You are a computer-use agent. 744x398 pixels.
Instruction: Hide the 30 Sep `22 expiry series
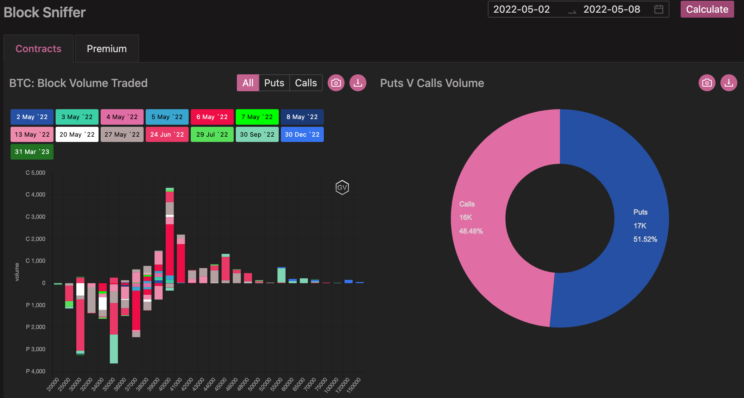point(257,135)
